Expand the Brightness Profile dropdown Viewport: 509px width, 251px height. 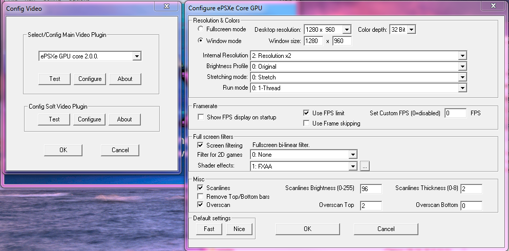click(462, 67)
